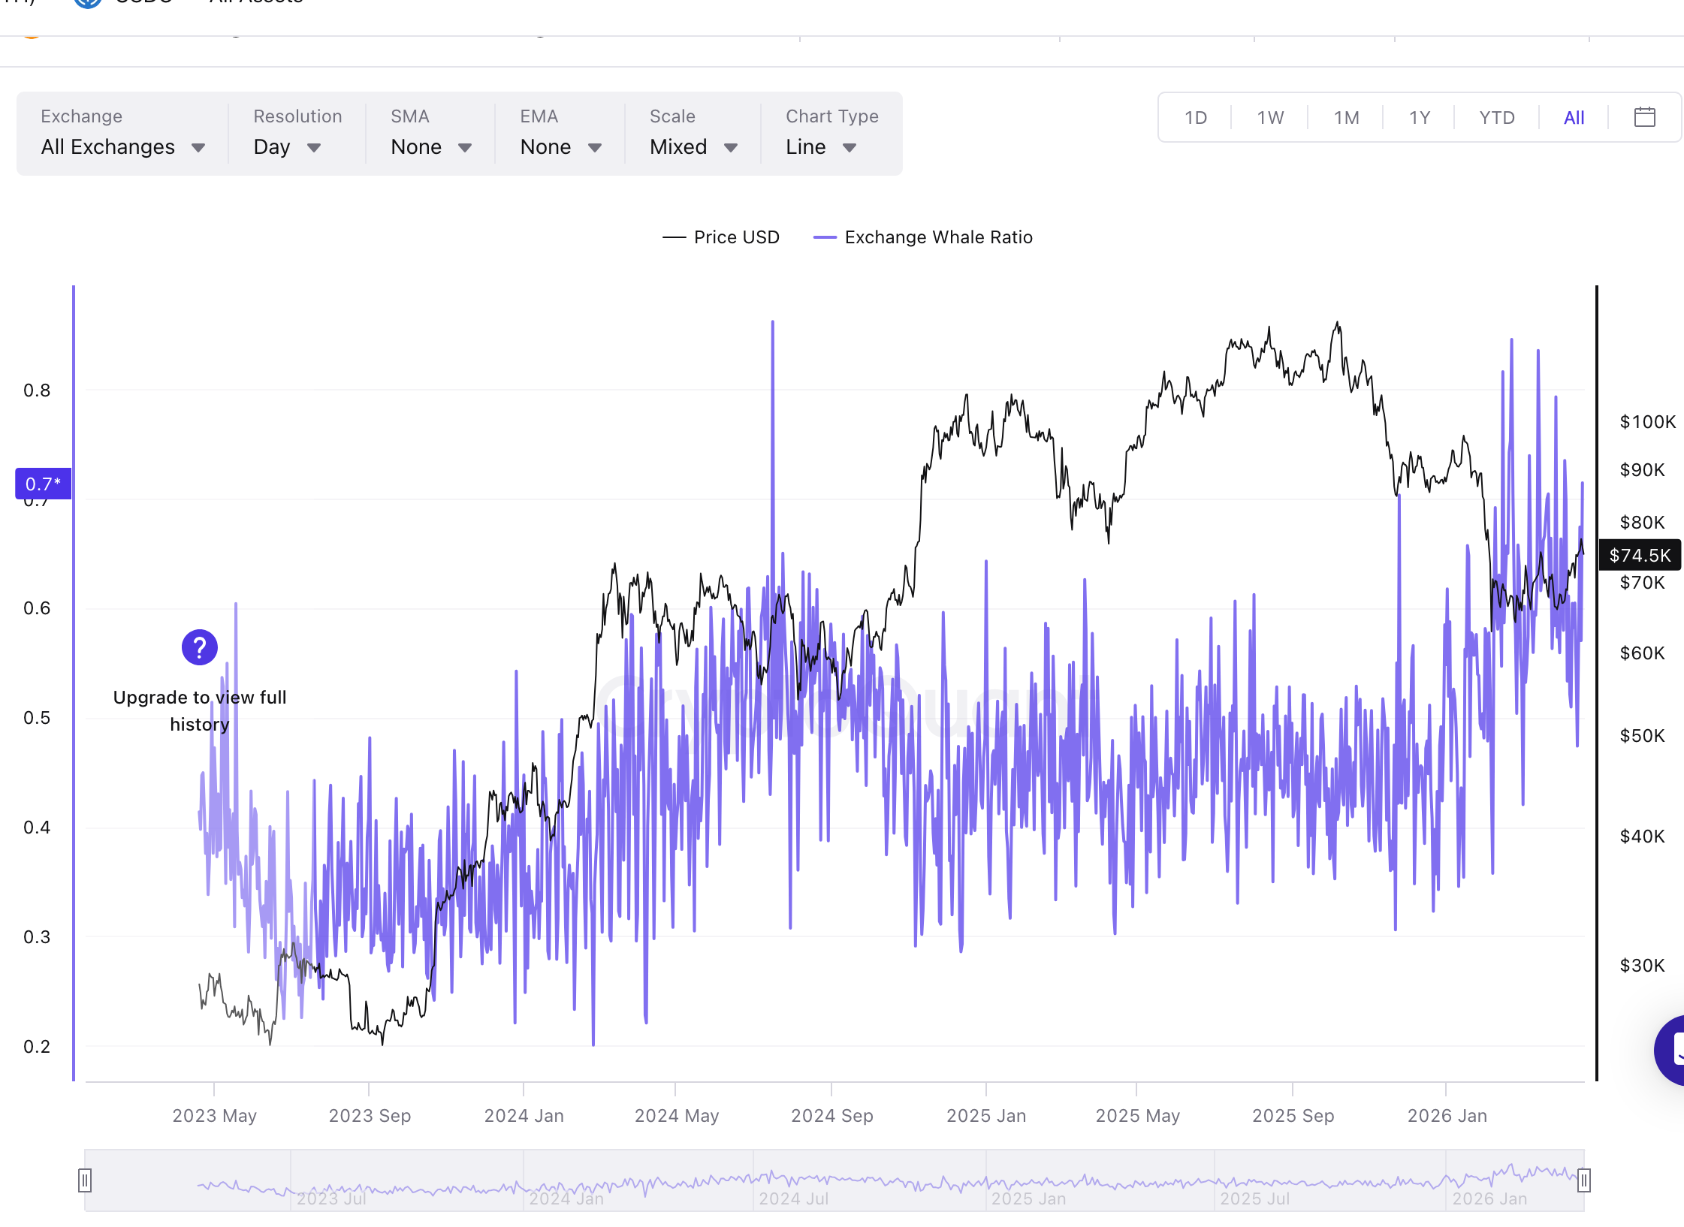Image resolution: width=1684 pixels, height=1227 pixels.
Task: Click the 0.7* whale ratio axis marker
Action: coord(43,484)
